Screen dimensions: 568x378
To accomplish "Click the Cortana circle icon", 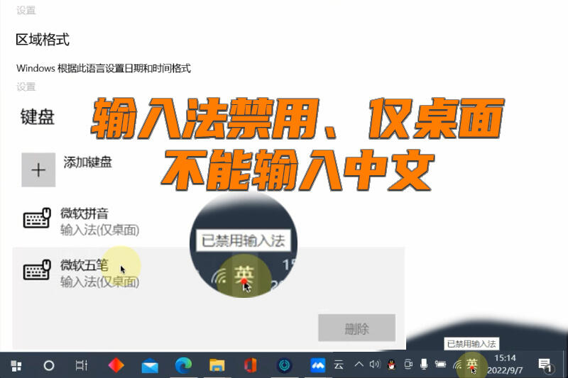I will coord(48,366).
